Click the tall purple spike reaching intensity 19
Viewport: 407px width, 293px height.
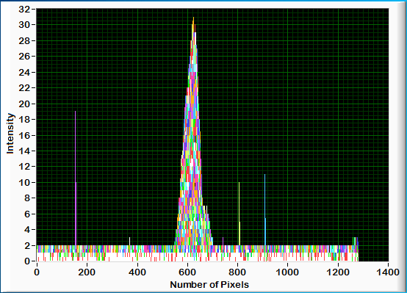(75, 178)
